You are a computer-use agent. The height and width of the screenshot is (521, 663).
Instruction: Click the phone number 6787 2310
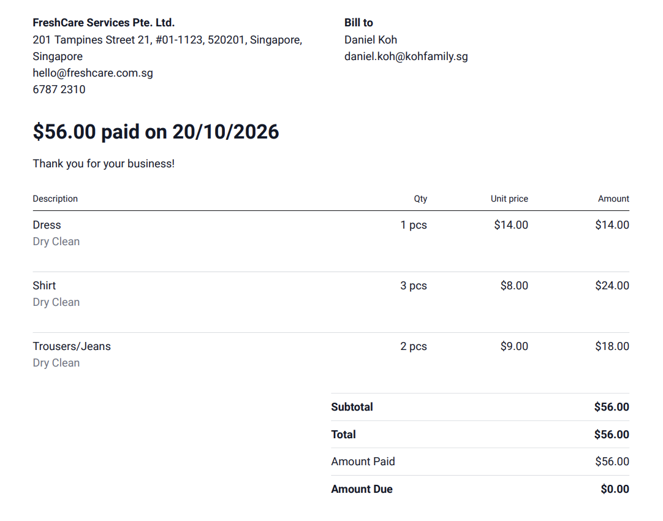coord(59,89)
